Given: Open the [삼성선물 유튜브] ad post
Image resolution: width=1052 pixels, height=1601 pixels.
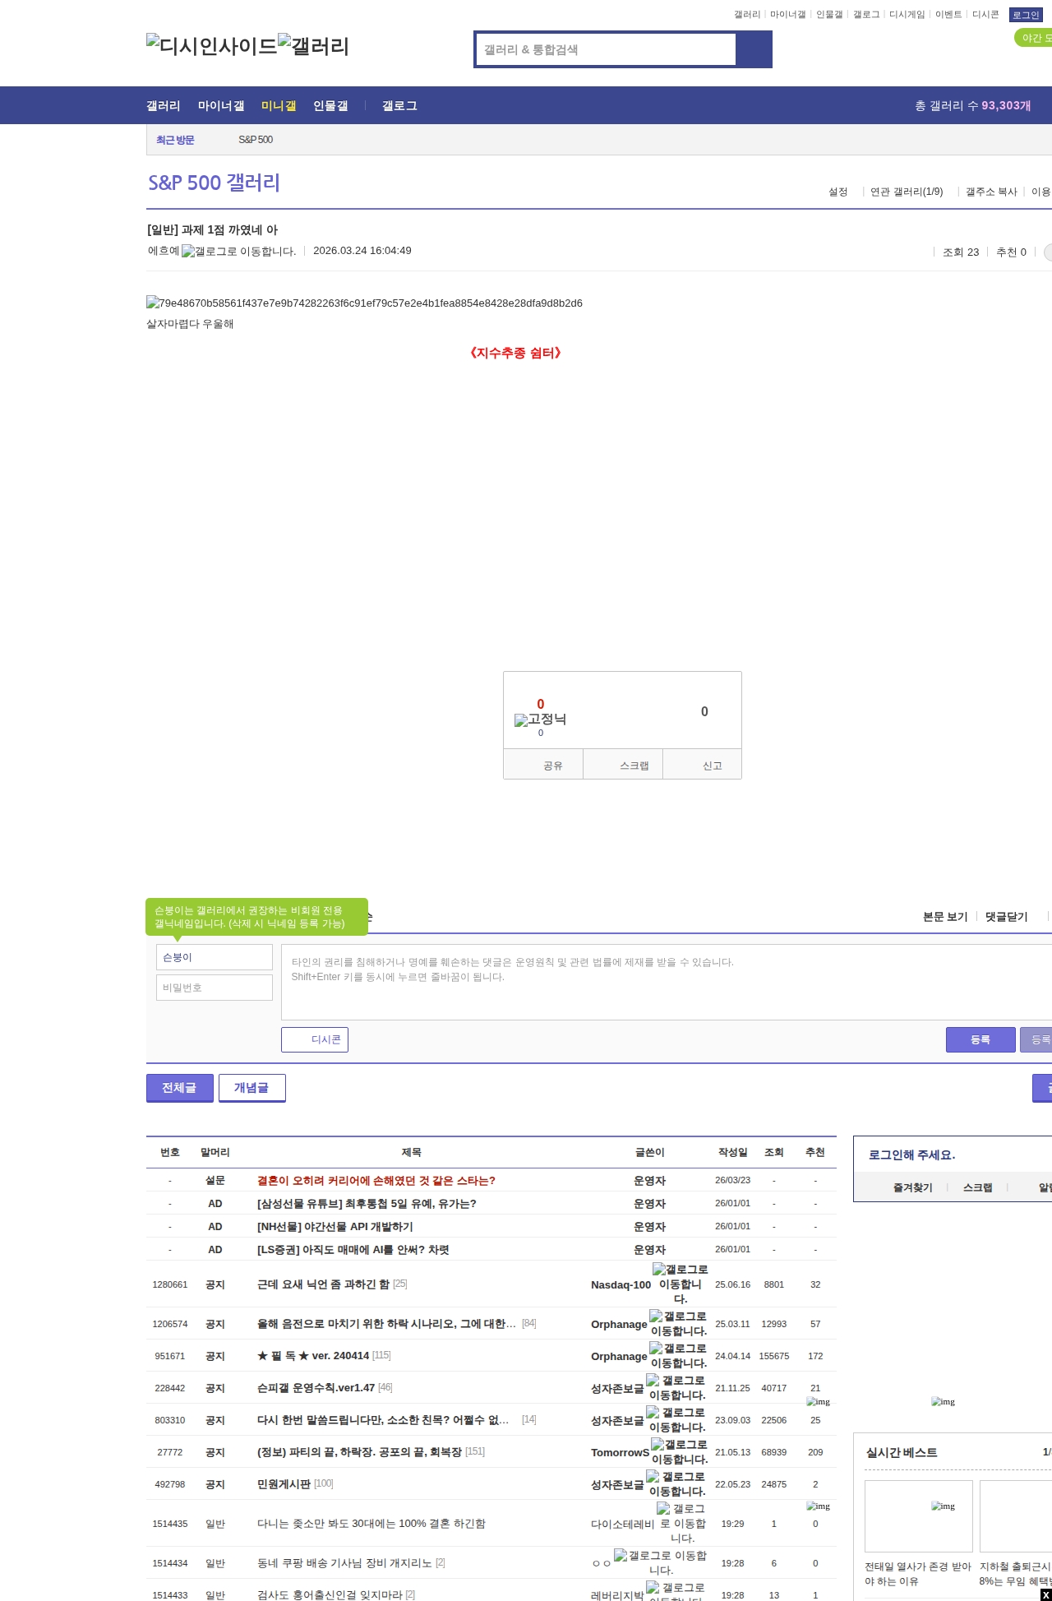Looking at the screenshot, I should tap(367, 1204).
